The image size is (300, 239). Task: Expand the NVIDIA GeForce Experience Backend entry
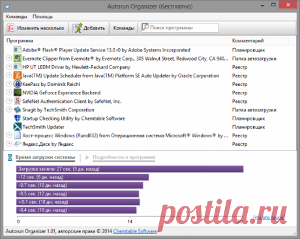click(9, 92)
